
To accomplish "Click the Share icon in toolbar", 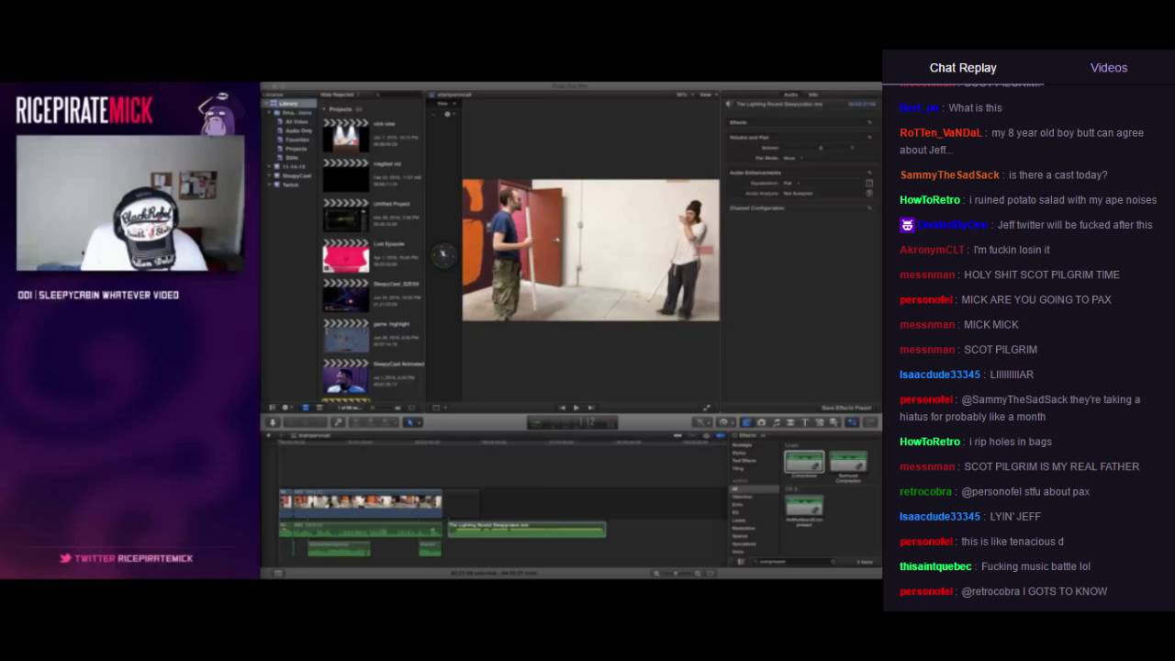I will [x=870, y=422].
